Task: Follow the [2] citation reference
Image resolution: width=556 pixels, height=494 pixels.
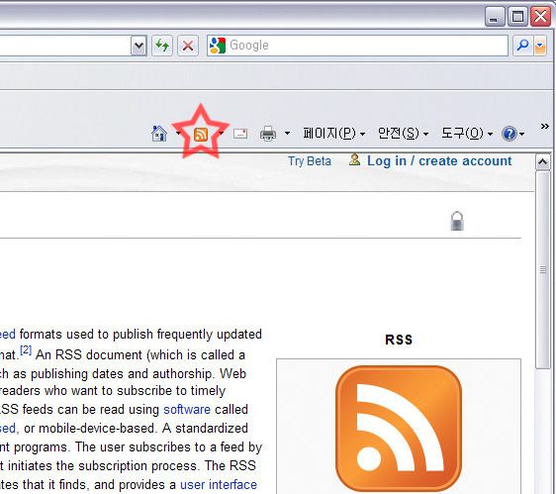Action: pyautogui.click(x=26, y=350)
